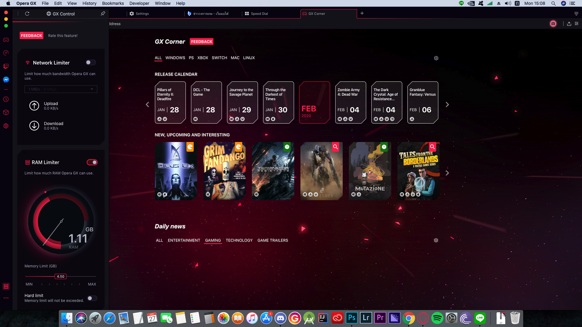Filter games by SWITCH platform
The height and width of the screenshot is (327, 582).
click(219, 58)
